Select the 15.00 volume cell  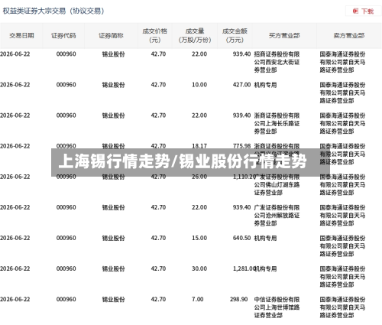pyautogui.click(x=199, y=238)
